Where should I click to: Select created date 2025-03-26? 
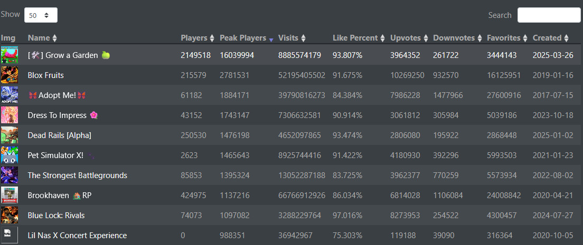click(x=553, y=55)
